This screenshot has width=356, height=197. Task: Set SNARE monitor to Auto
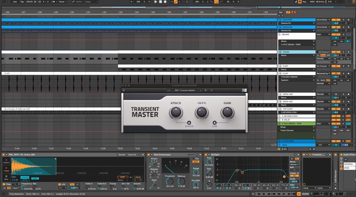[x=323, y=55]
